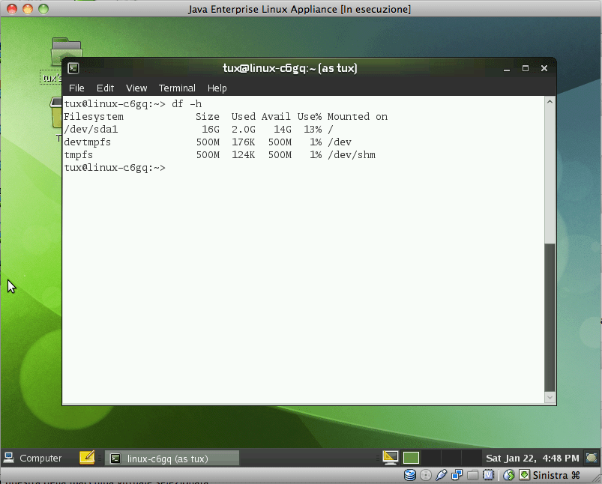Open the terminal Edit menu
The width and height of the screenshot is (602, 484).
pyautogui.click(x=105, y=88)
